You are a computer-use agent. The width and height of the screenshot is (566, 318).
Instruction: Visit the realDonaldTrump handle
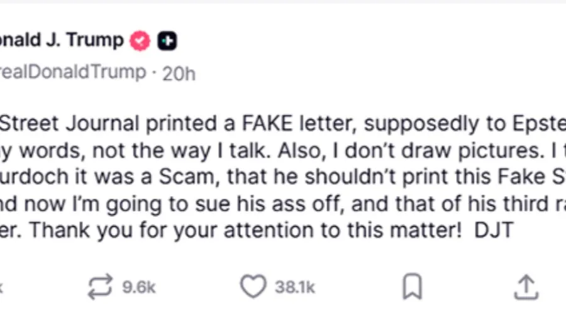[x=72, y=72]
